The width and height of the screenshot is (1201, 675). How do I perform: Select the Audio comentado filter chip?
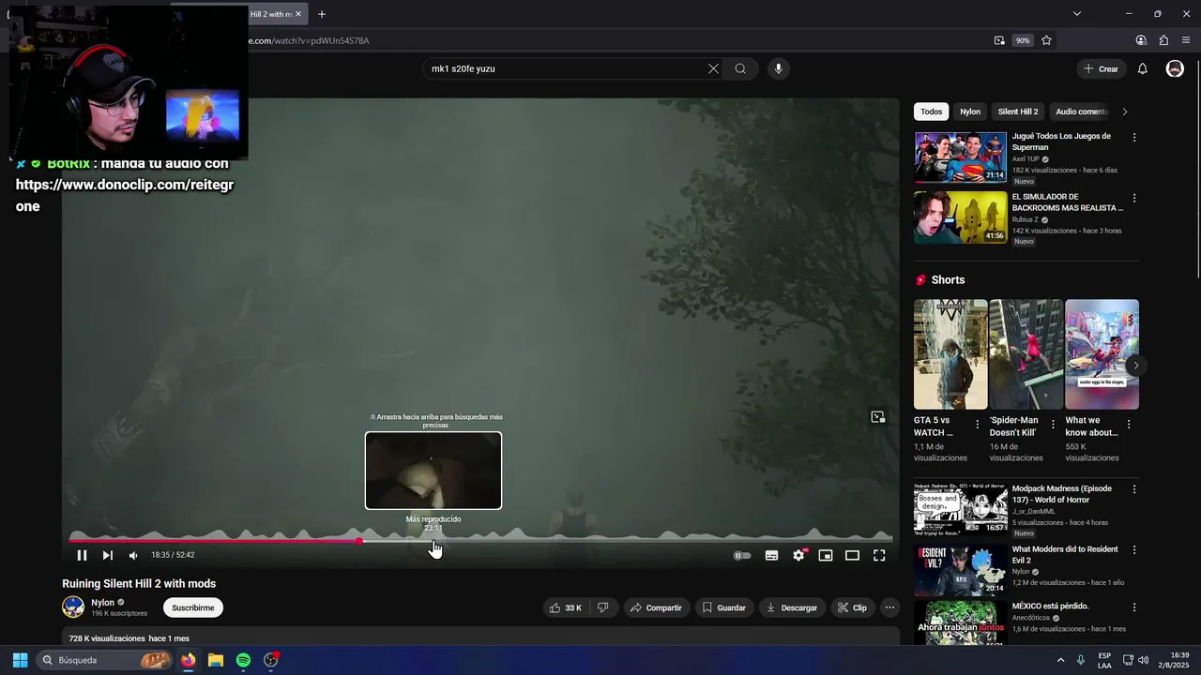[1081, 112]
